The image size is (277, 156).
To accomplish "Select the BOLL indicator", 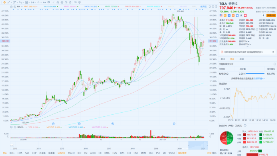I will click(x=12, y=153).
